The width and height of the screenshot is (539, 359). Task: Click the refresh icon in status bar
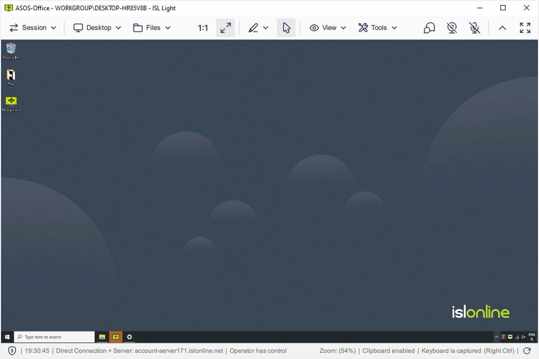(x=527, y=350)
